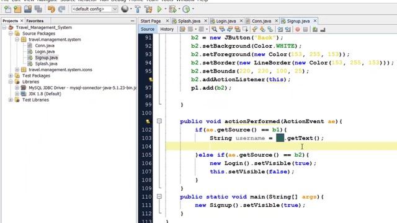Toggle Rectangular Selection mode

coord(245,29)
